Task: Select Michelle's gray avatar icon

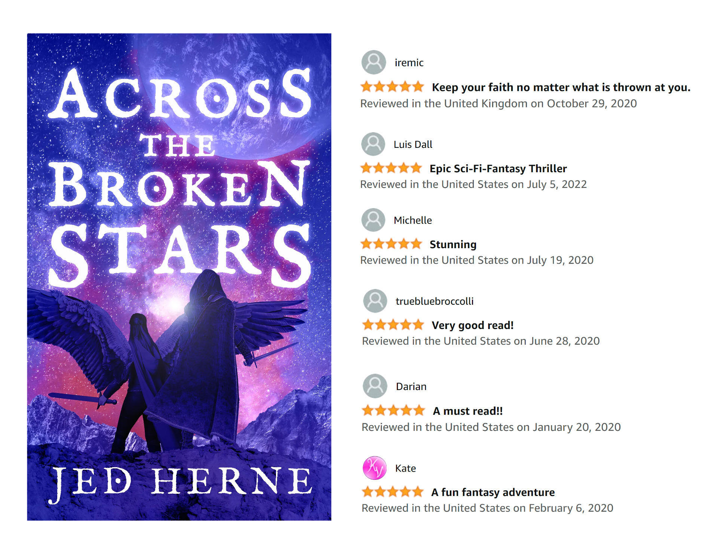Action: pyautogui.click(x=373, y=220)
